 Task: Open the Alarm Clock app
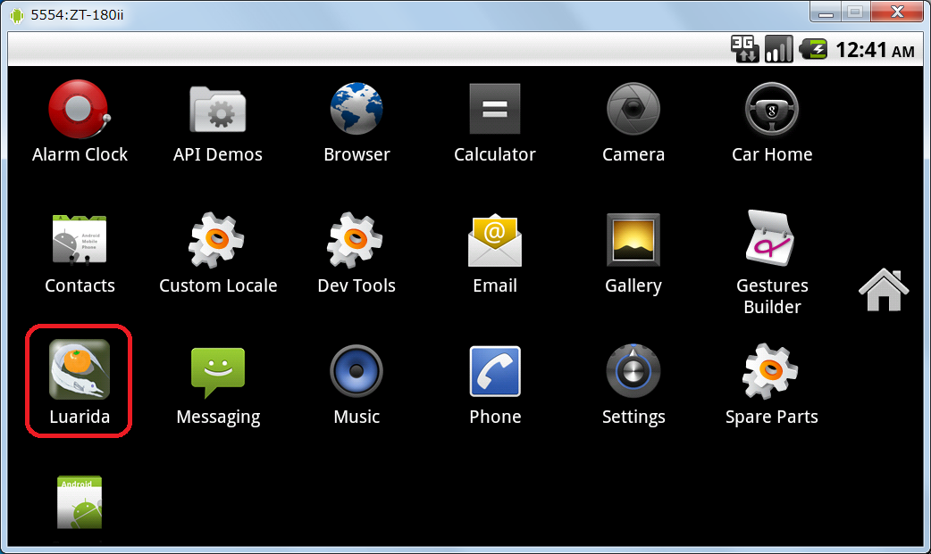(x=80, y=111)
